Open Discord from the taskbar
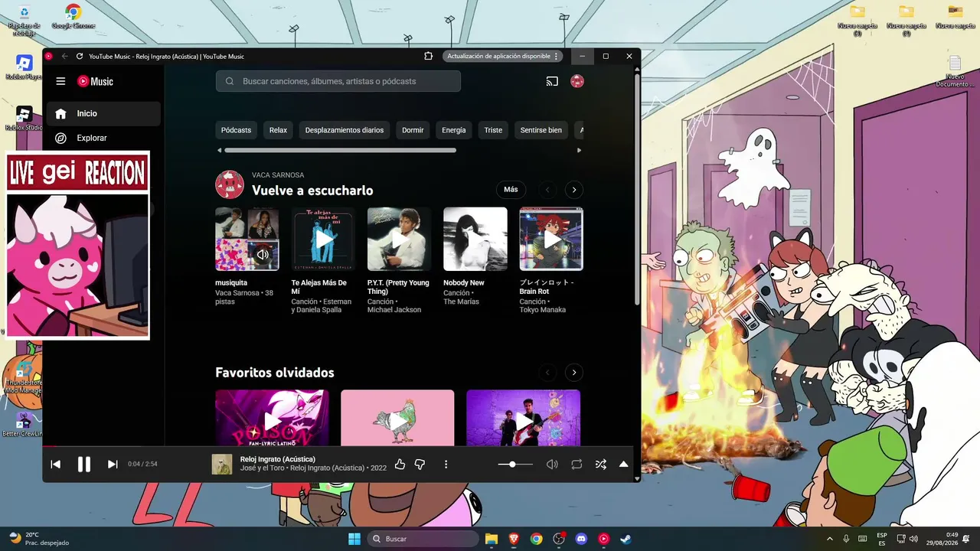The height and width of the screenshot is (551, 980). pos(581,539)
